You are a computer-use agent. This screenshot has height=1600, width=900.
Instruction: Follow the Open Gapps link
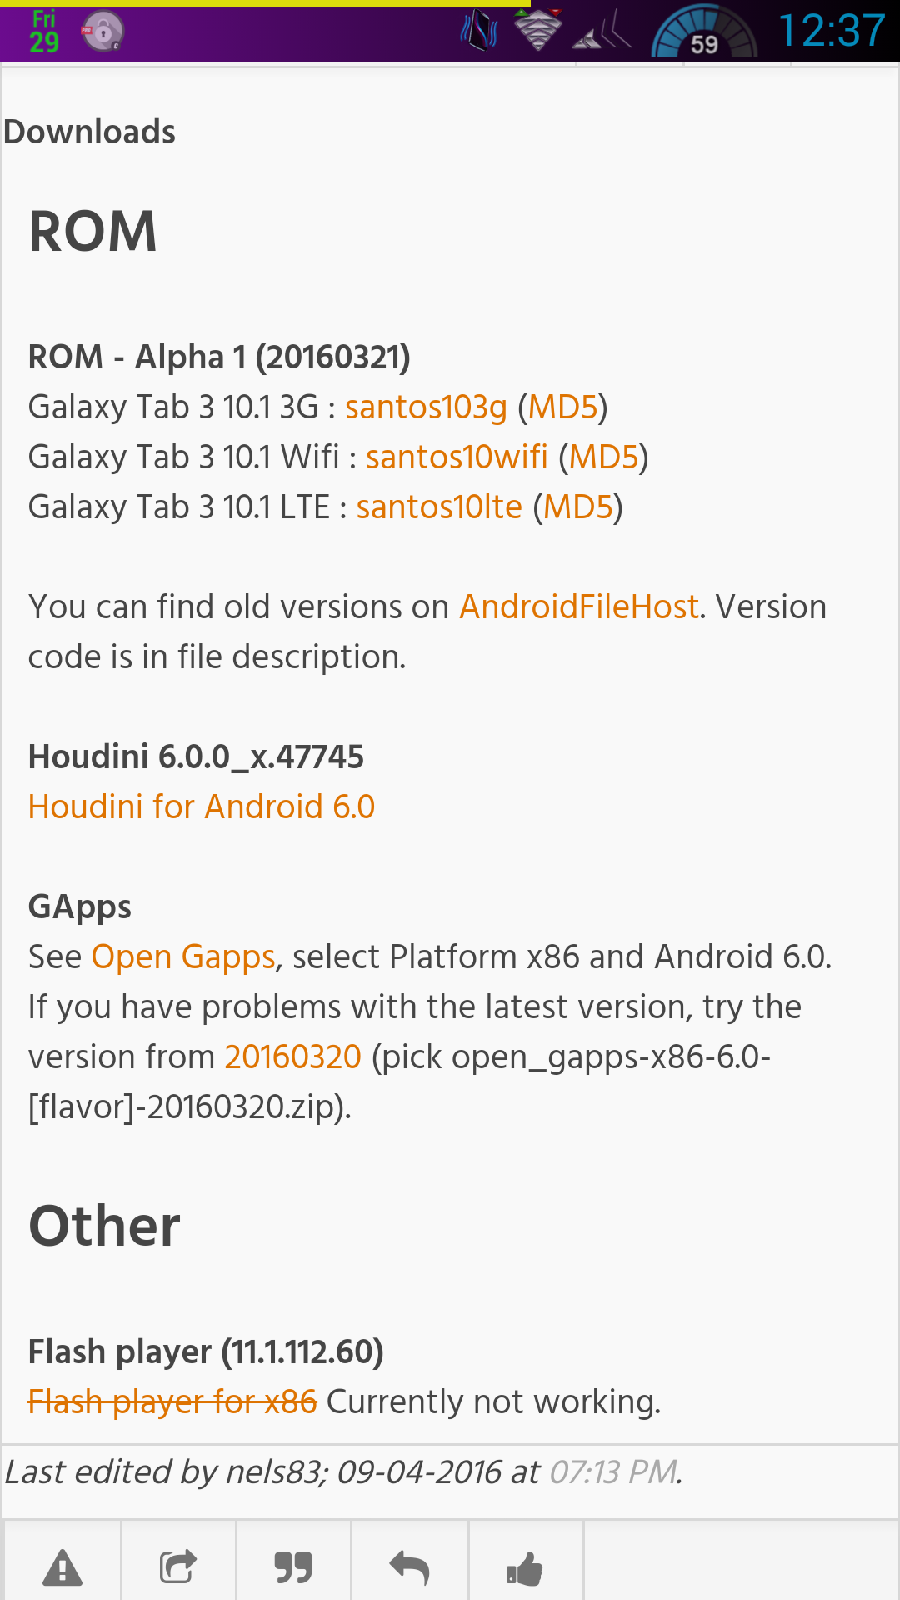pos(183,957)
